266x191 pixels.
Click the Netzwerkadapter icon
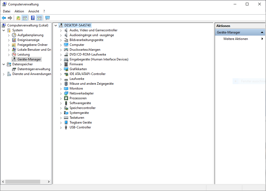click(x=66, y=93)
